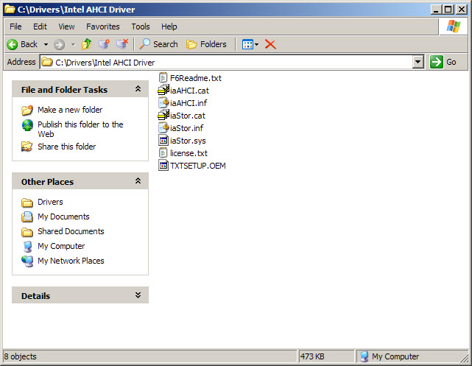The width and height of the screenshot is (472, 366).
Task: Click the Share this folder icon
Action: pyautogui.click(x=27, y=147)
